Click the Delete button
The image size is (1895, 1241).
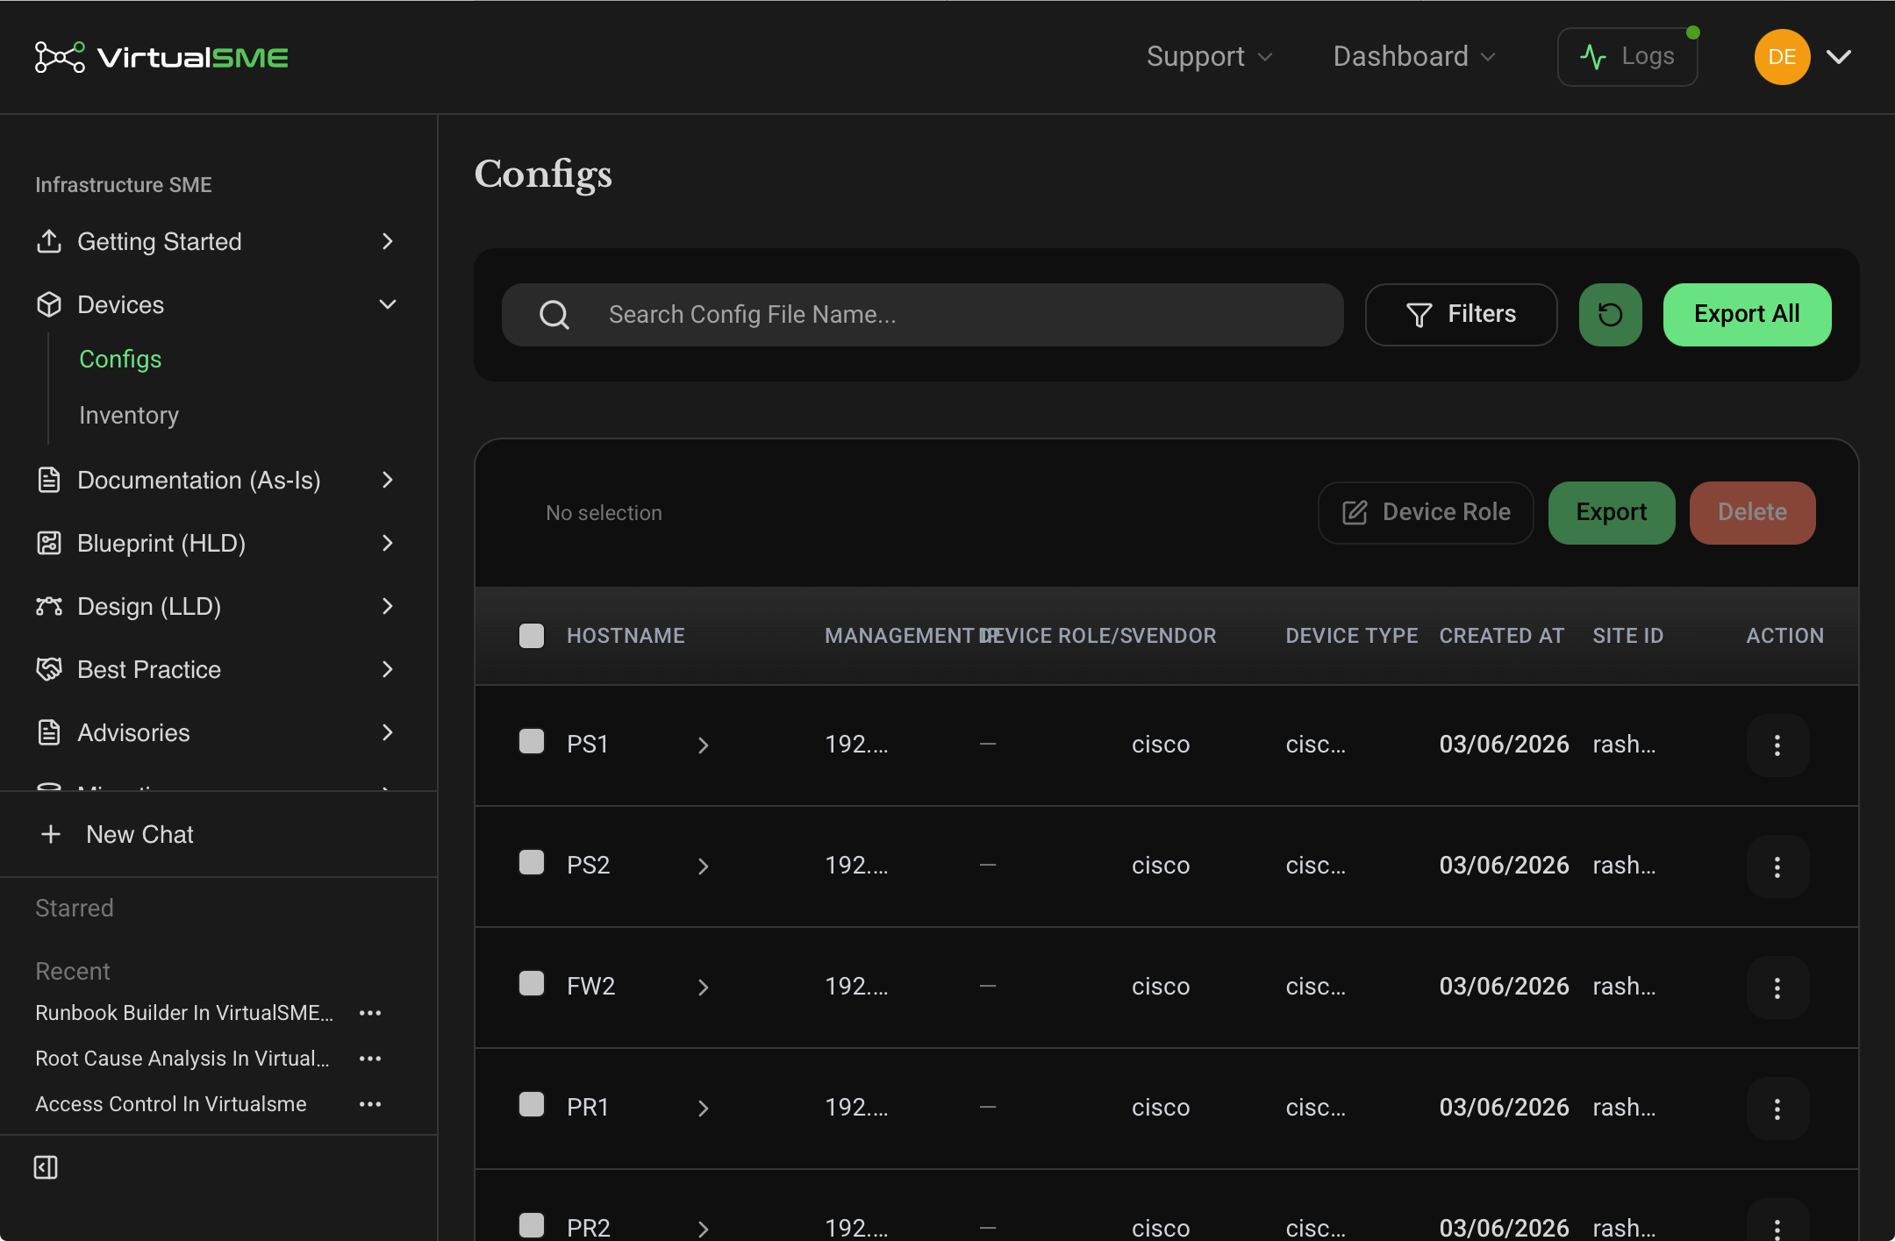[1752, 512]
